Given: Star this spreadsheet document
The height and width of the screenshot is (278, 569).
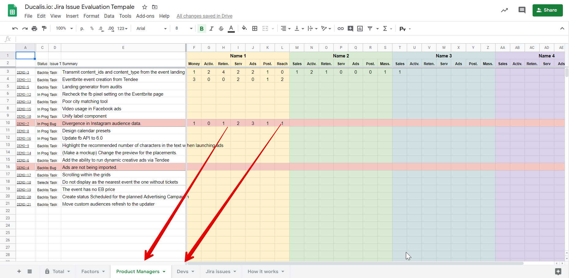Looking at the screenshot, I should point(144,7).
